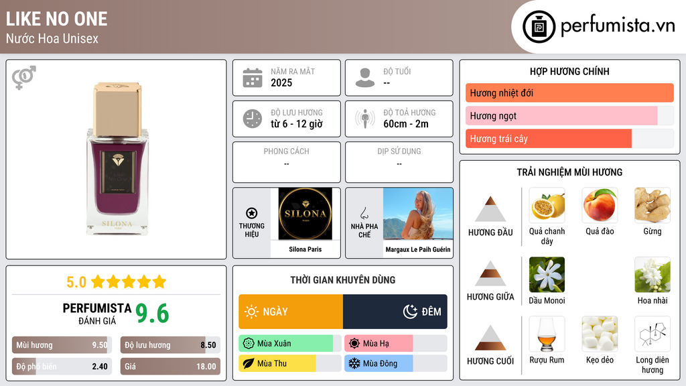Click the Mùa Thu season bar
Image resolution: width=686 pixels, height=386 pixels.
[290, 363]
